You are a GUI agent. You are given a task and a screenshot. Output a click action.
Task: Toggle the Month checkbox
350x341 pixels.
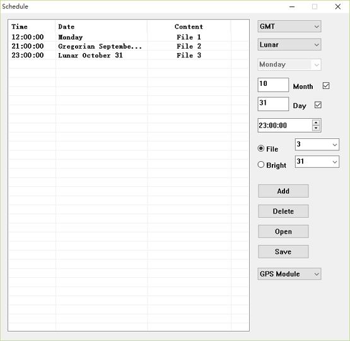click(x=326, y=86)
